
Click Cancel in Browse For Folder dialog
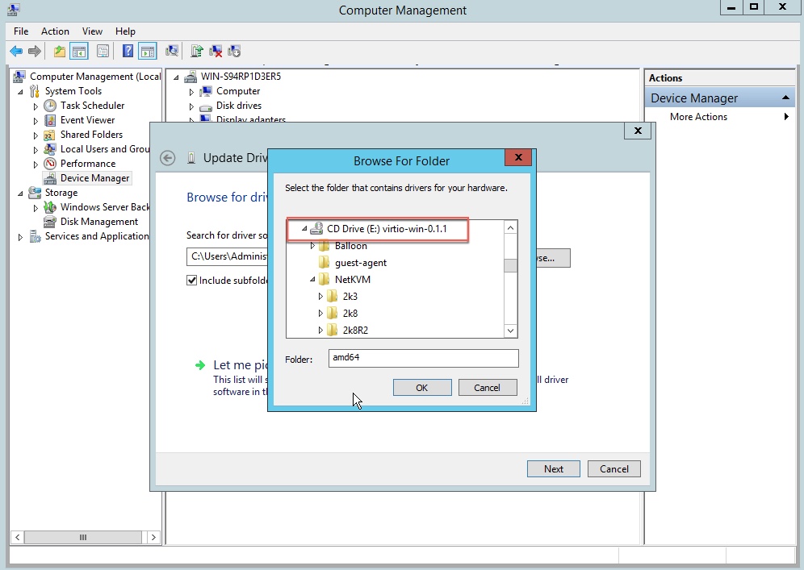[x=487, y=388]
